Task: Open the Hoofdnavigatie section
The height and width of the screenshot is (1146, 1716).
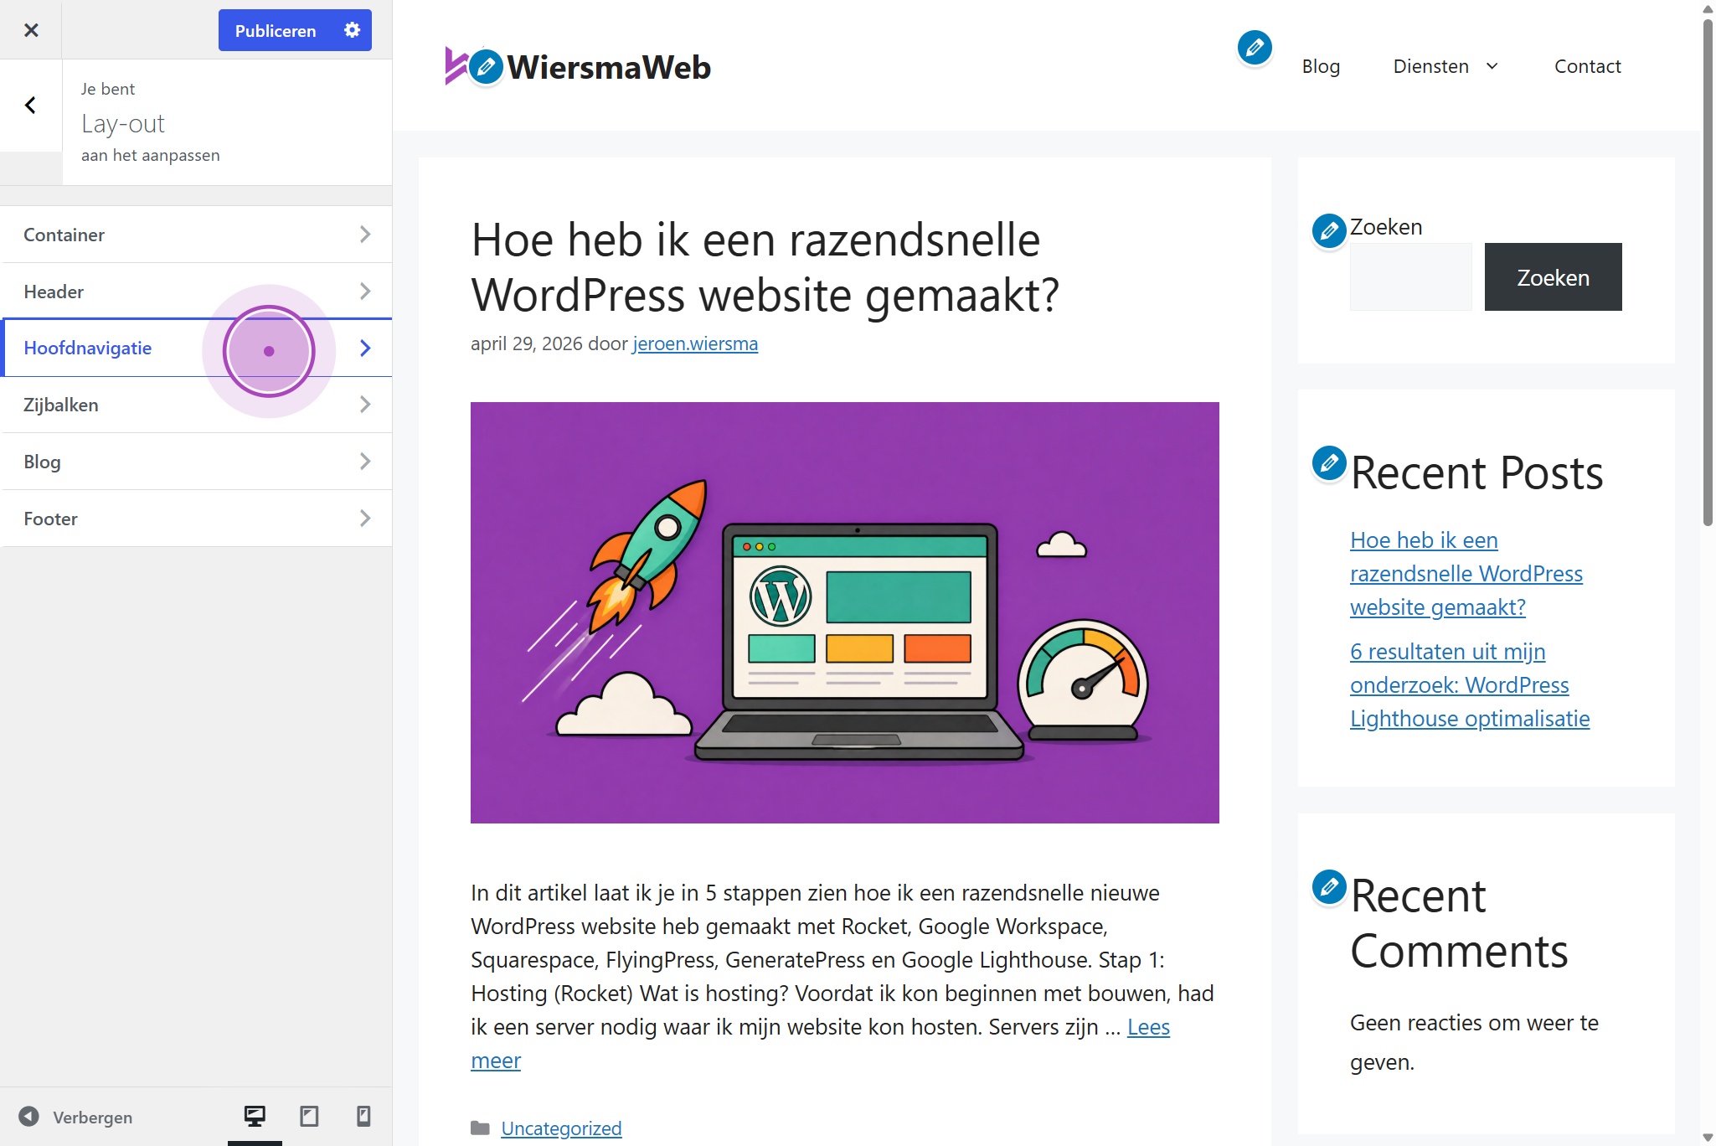Action: pos(198,348)
